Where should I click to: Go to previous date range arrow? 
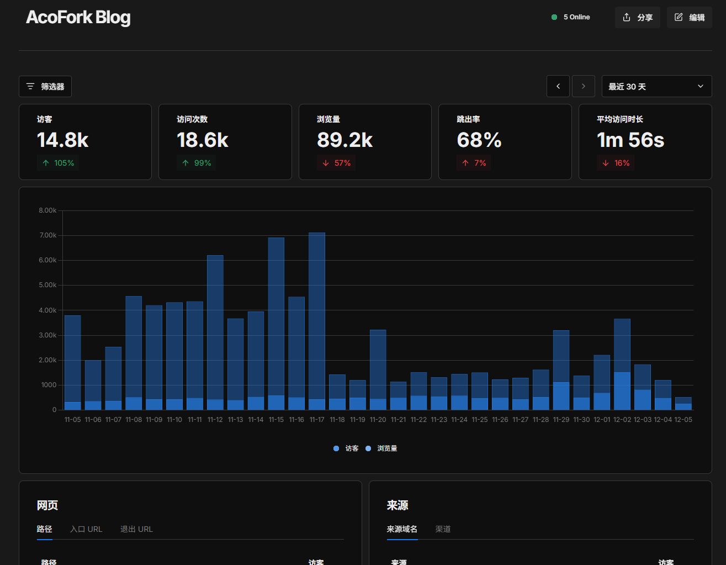click(x=558, y=86)
